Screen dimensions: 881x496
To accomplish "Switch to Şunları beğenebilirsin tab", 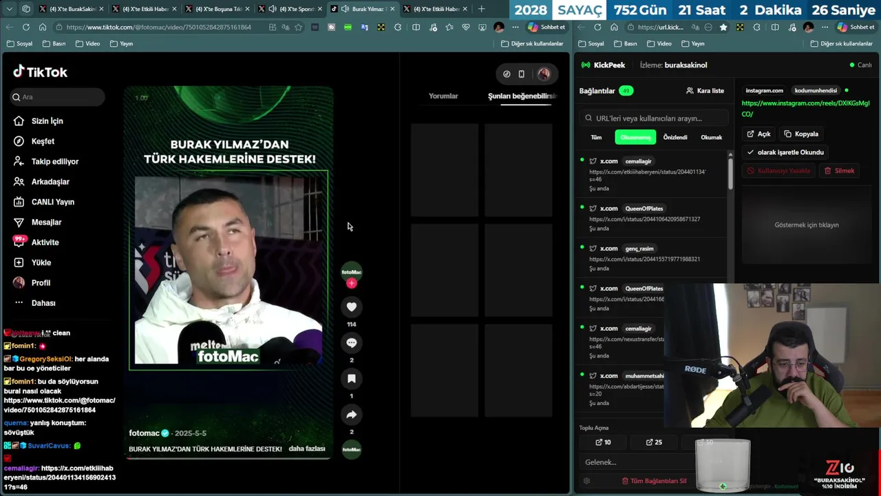I will point(522,96).
